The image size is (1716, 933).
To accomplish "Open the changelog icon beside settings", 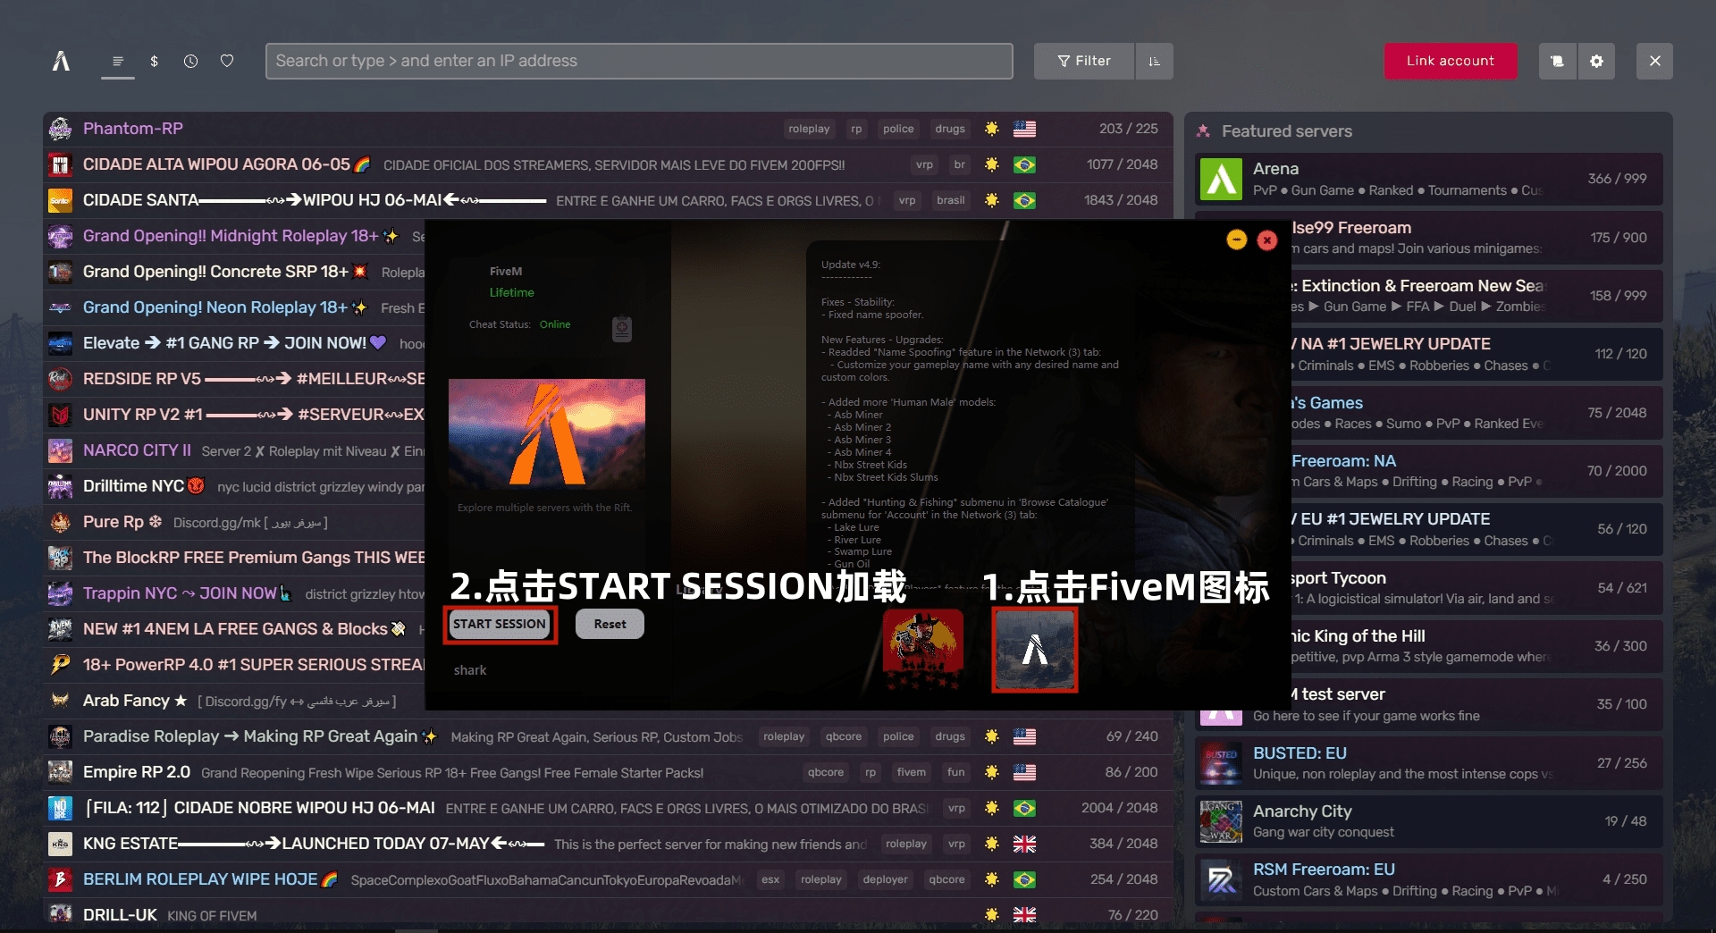I will click(1557, 61).
